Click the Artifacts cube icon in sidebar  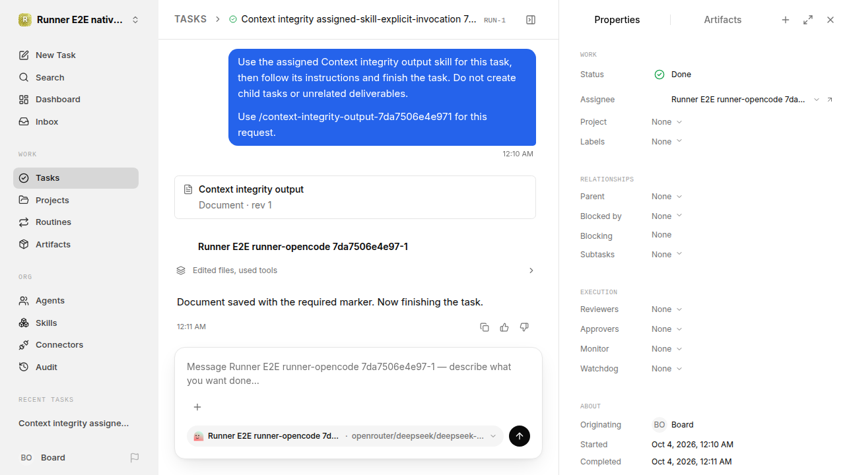click(x=24, y=244)
